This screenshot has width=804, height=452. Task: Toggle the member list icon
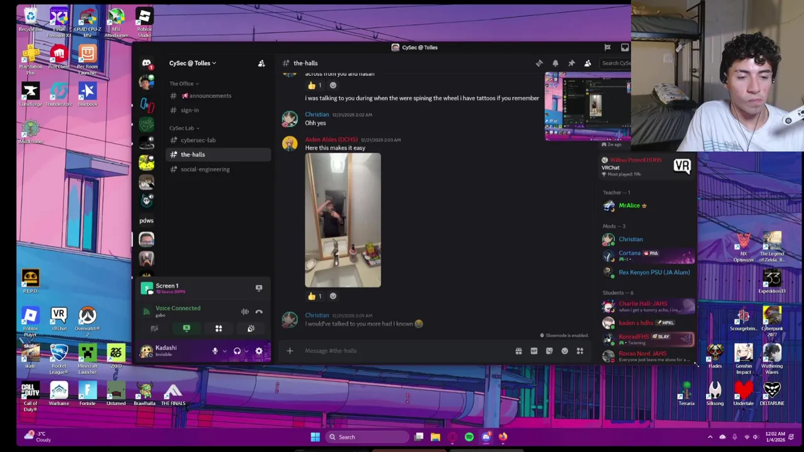pyautogui.click(x=587, y=63)
